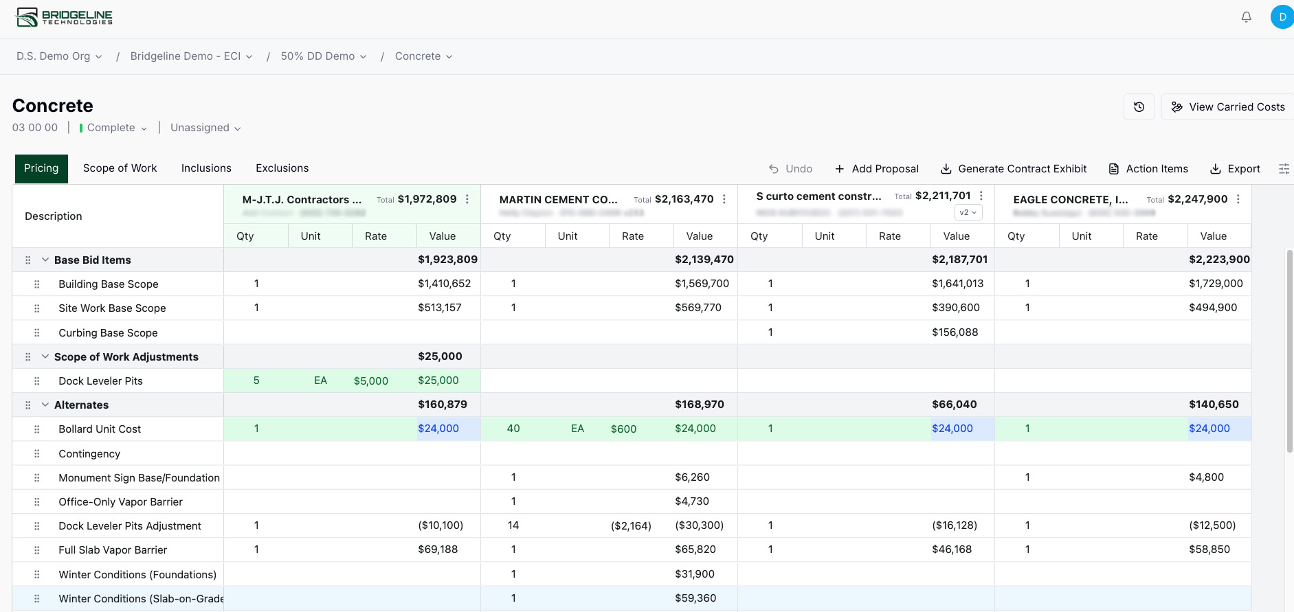Click Building Base Scope drag handle
The width and height of the screenshot is (1294, 612).
[x=37, y=284]
